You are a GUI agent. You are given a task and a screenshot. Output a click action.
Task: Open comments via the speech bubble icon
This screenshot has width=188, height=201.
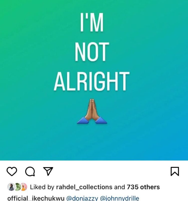coord(30,171)
